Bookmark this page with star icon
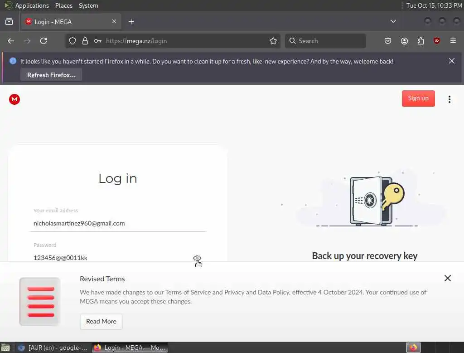464x353 pixels. coord(273,41)
